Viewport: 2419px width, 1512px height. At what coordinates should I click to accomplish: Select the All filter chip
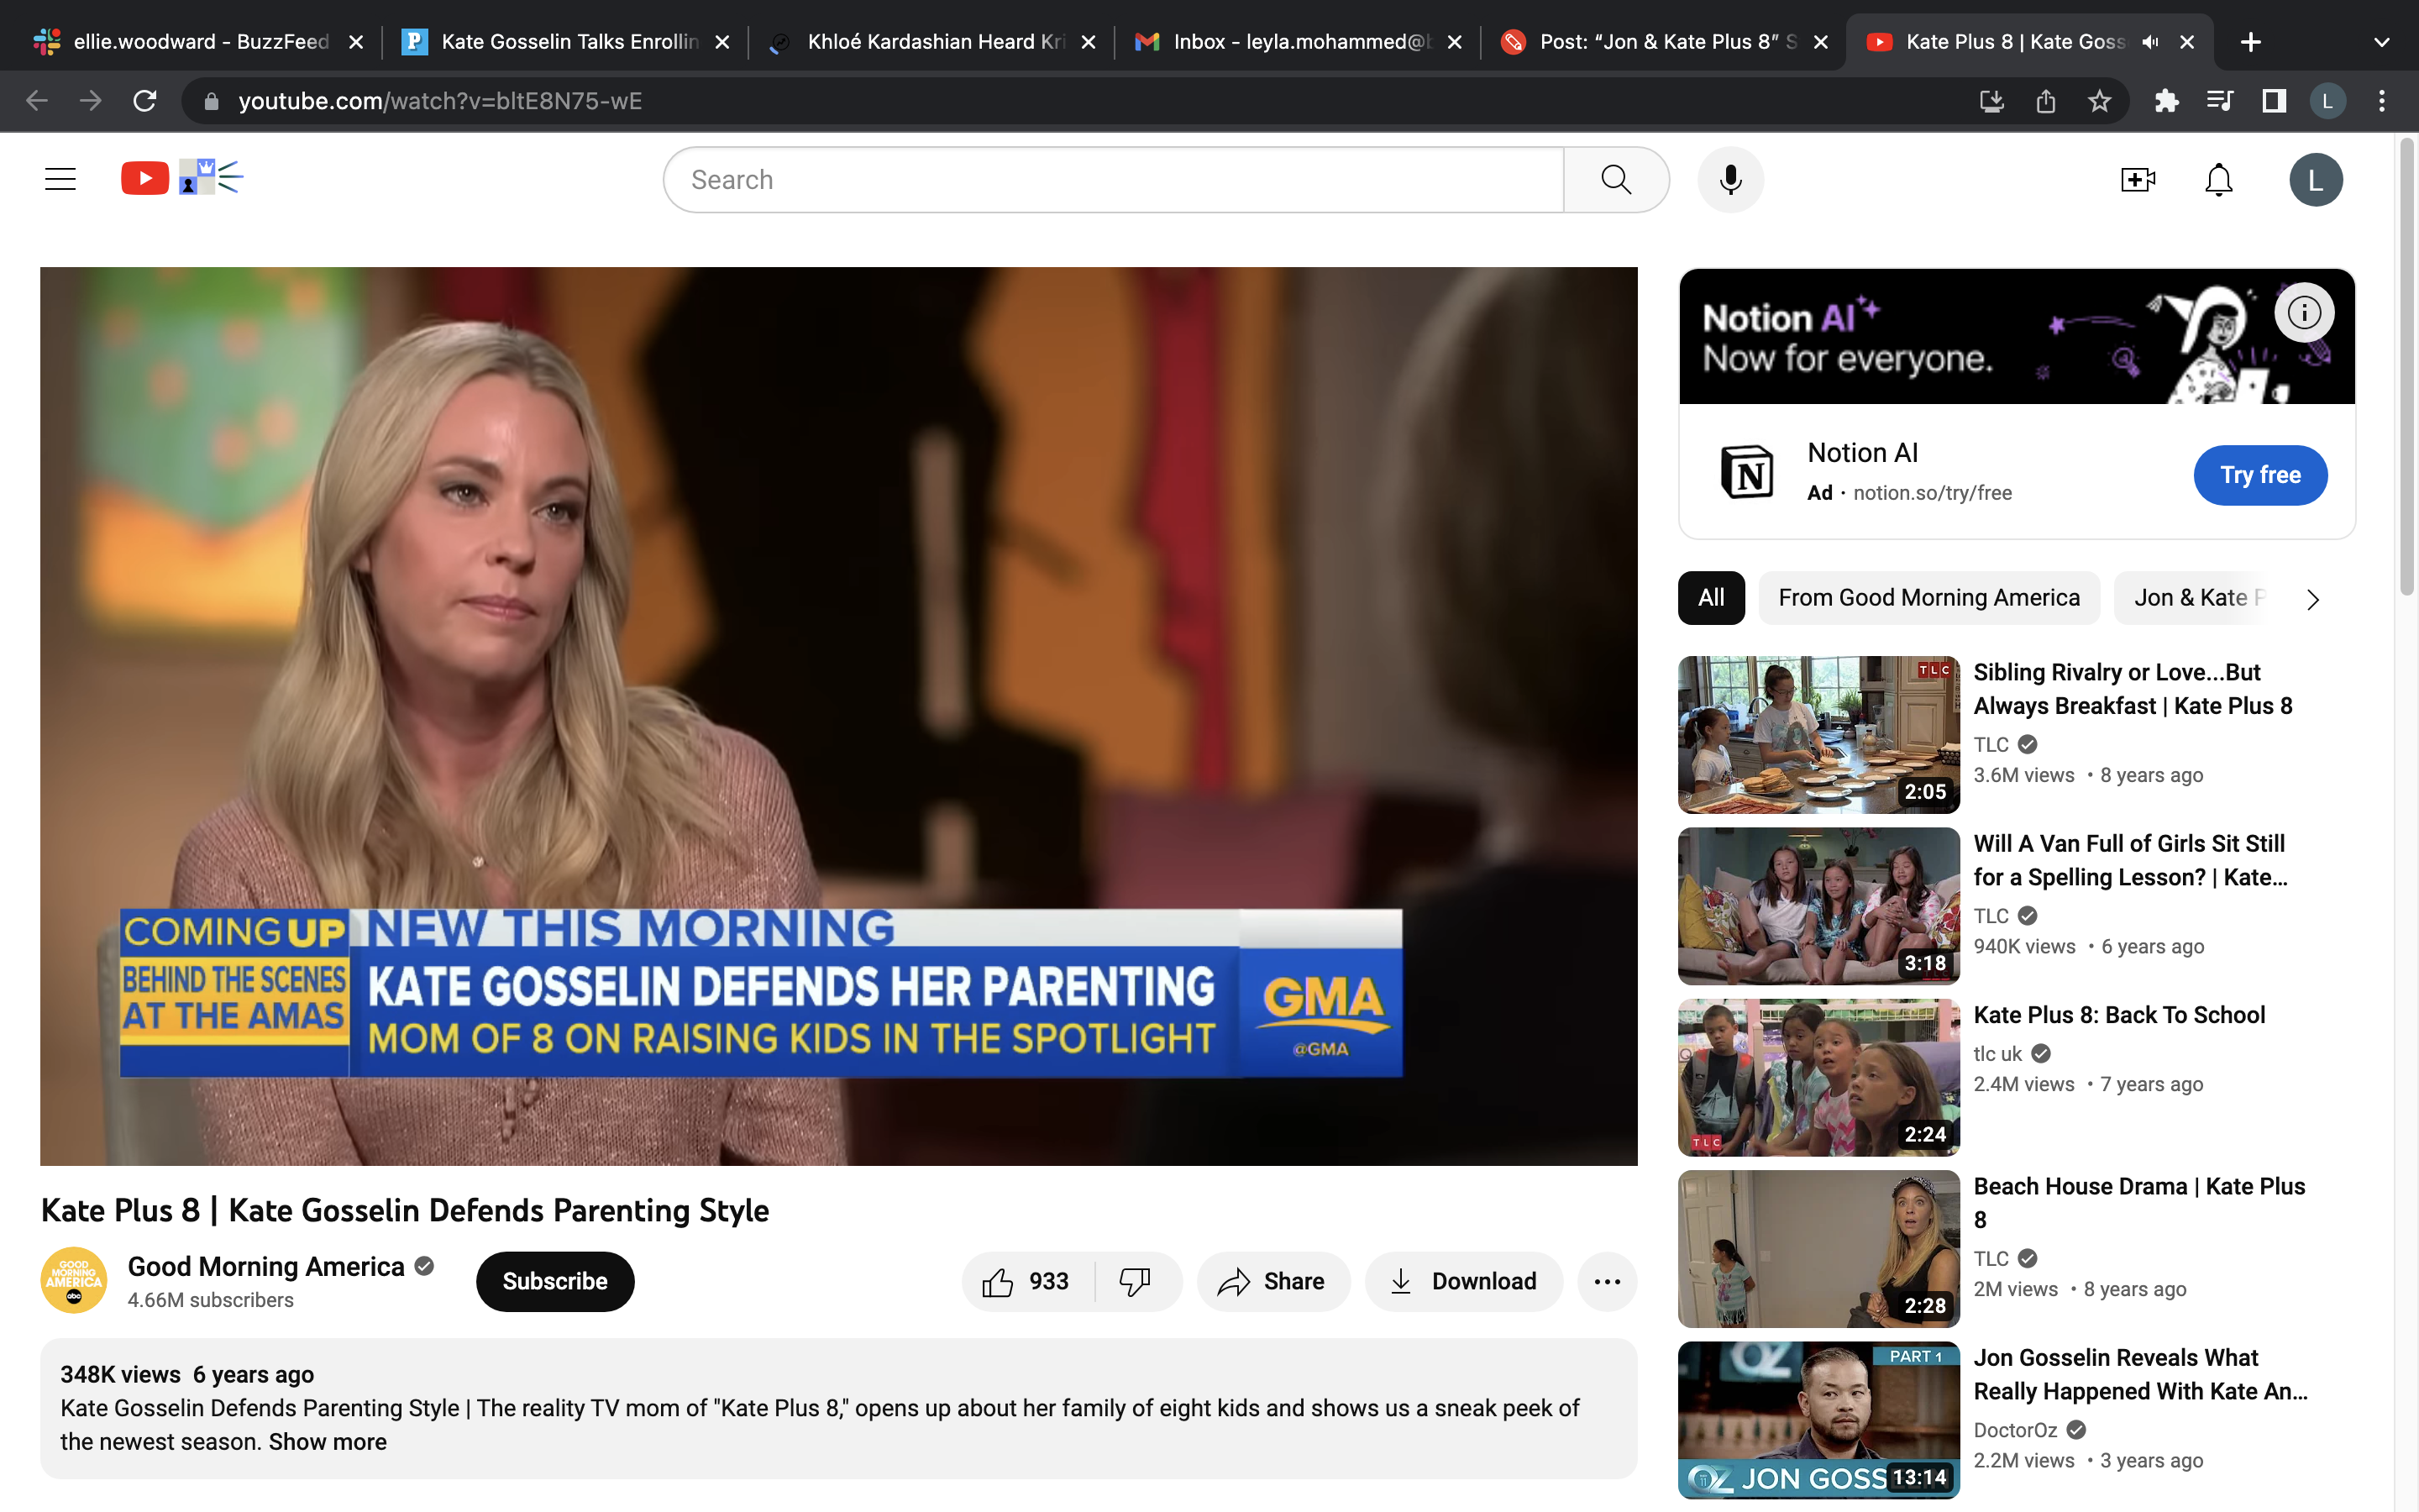(x=1711, y=598)
